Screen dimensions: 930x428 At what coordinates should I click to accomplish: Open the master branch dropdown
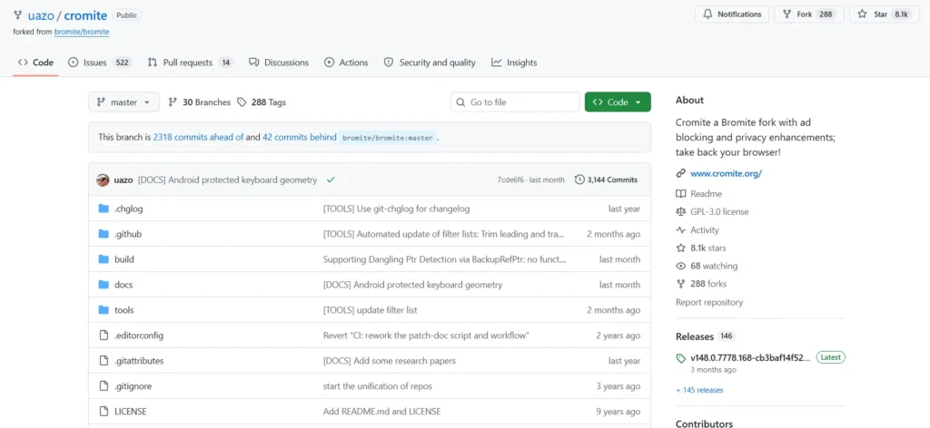(x=124, y=102)
